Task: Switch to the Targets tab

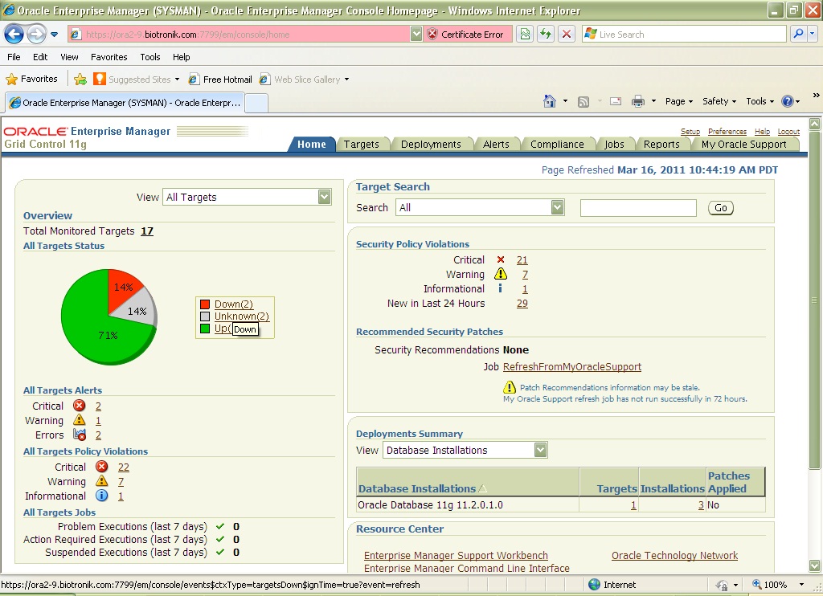Action: coord(361,145)
